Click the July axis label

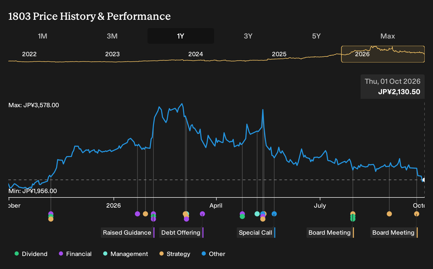point(320,206)
